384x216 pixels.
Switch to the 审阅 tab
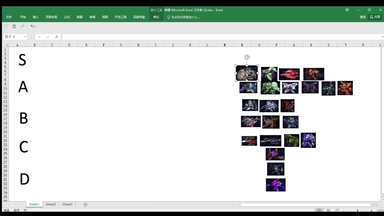92,17
